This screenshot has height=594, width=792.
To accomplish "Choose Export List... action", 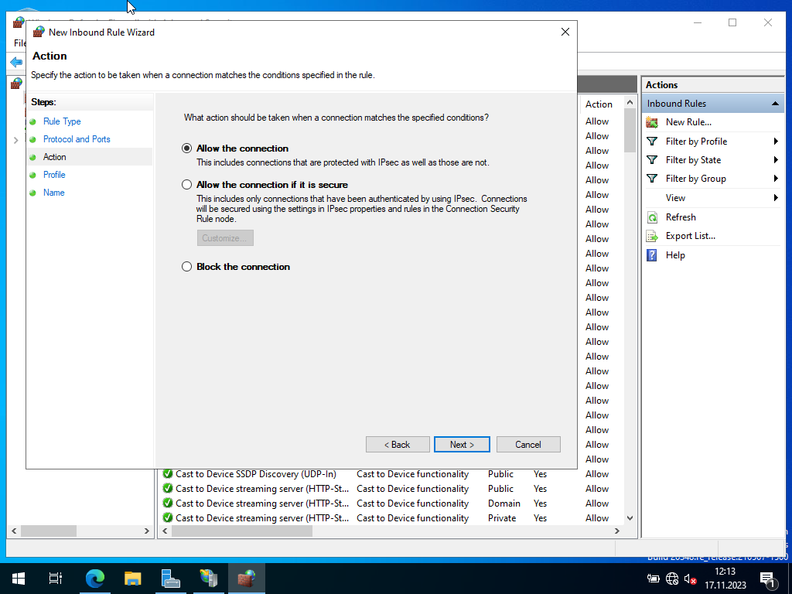I will pyautogui.click(x=691, y=236).
